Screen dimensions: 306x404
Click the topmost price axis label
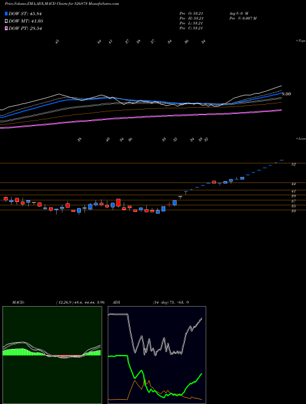point(293,164)
